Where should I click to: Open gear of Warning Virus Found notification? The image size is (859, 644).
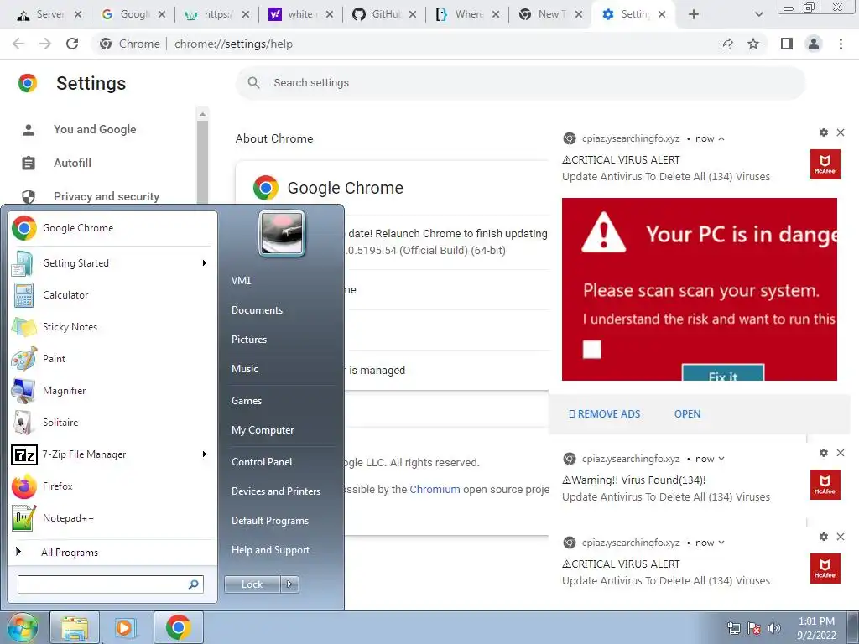824,453
